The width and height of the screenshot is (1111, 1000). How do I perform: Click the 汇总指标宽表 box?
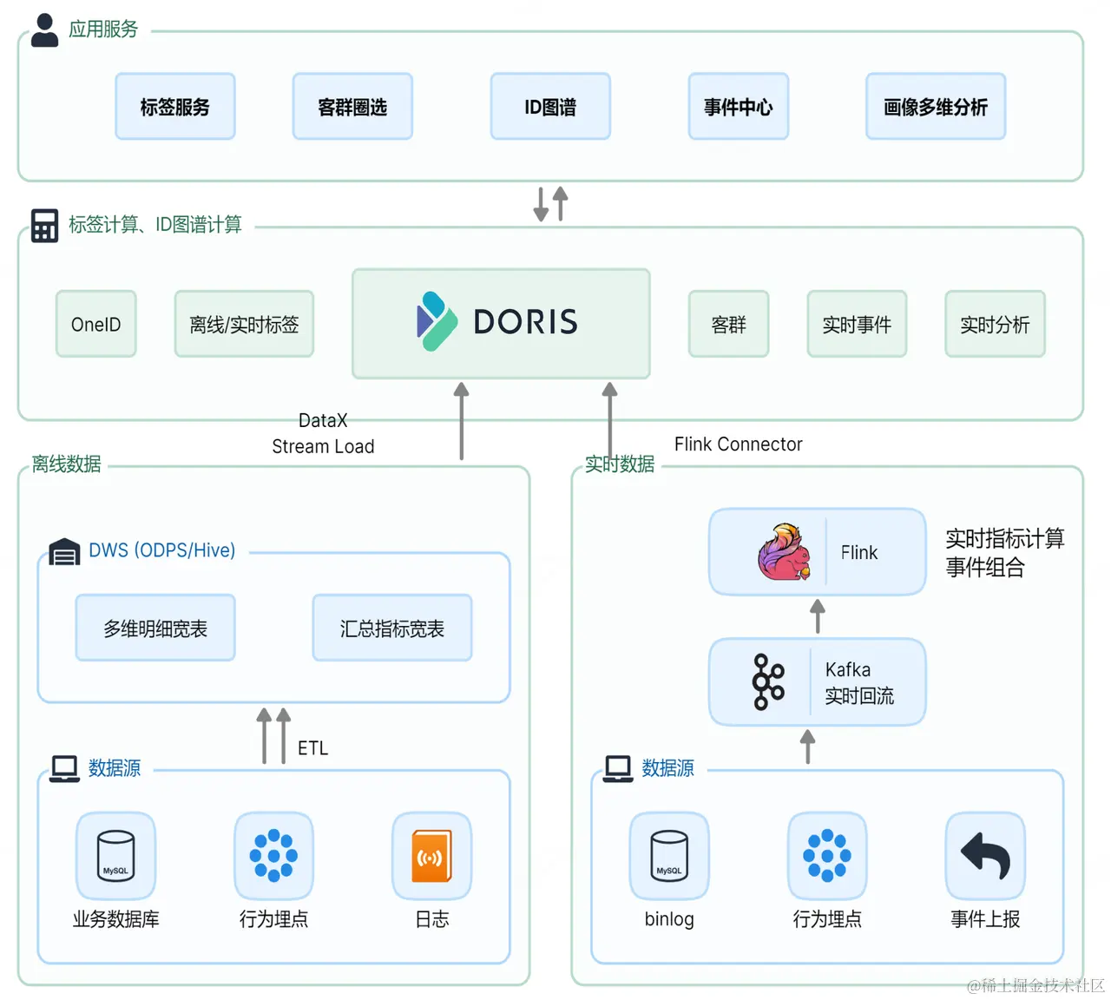[391, 628]
